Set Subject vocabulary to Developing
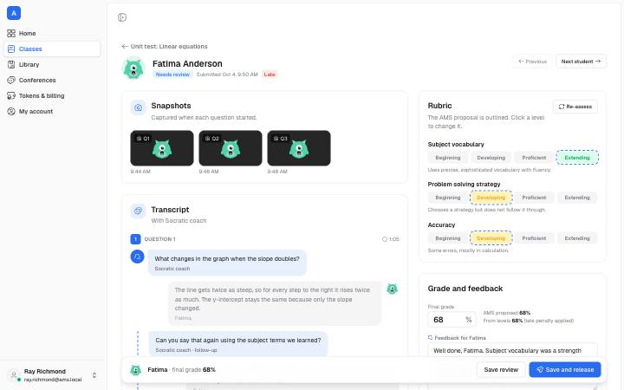Image resolution: width=624 pixels, height=390 pixels. [x=491, y=158]
